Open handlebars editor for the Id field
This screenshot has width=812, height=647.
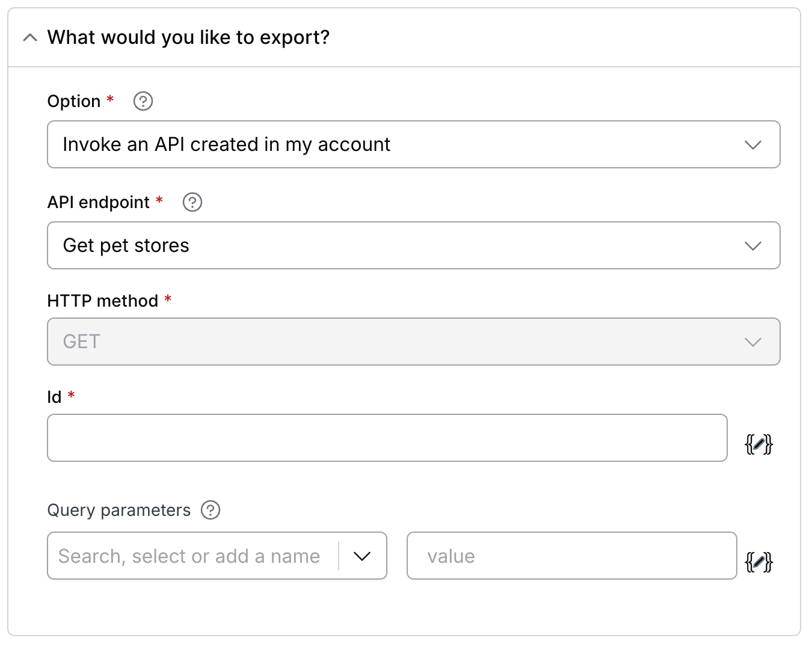758,444
